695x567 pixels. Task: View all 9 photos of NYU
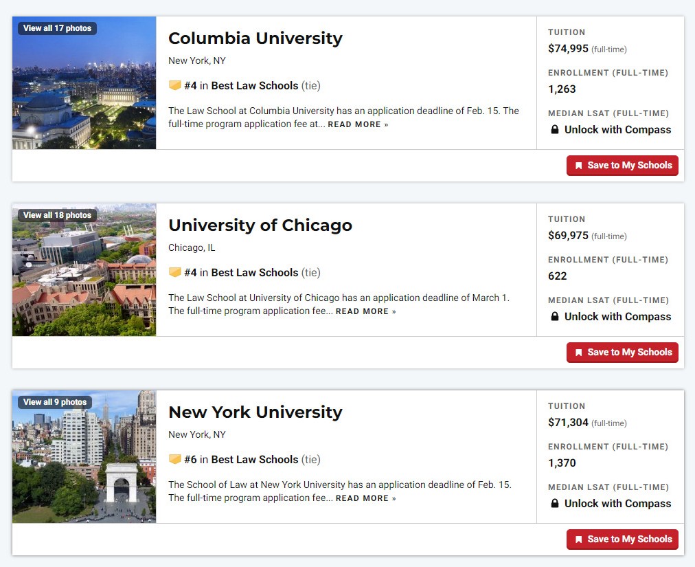tap(55, 402)
